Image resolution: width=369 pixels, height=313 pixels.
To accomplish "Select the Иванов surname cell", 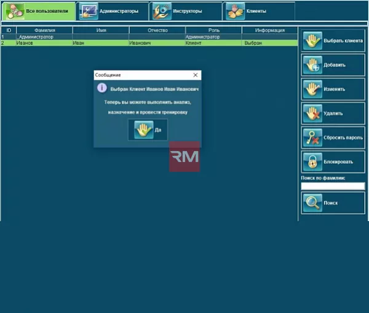I will pyautogui.click(x=44, y=43).
